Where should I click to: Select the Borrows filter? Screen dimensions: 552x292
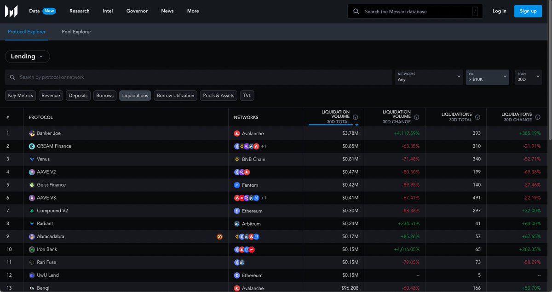(105, 96)
